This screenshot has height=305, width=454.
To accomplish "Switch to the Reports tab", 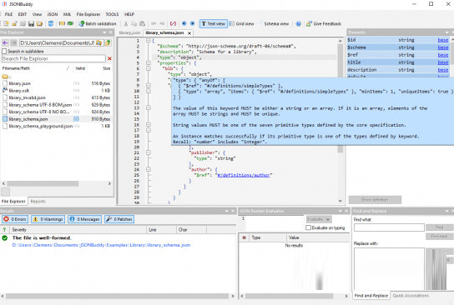I will 38,201.
